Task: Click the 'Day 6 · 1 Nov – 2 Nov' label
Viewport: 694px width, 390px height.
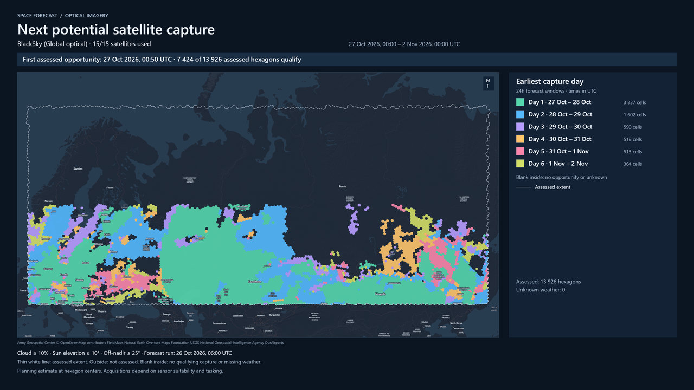Action: (558, 164)
